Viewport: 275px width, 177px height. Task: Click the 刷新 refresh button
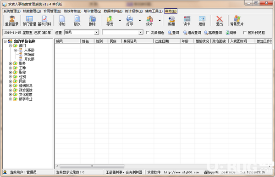[231, 33]
